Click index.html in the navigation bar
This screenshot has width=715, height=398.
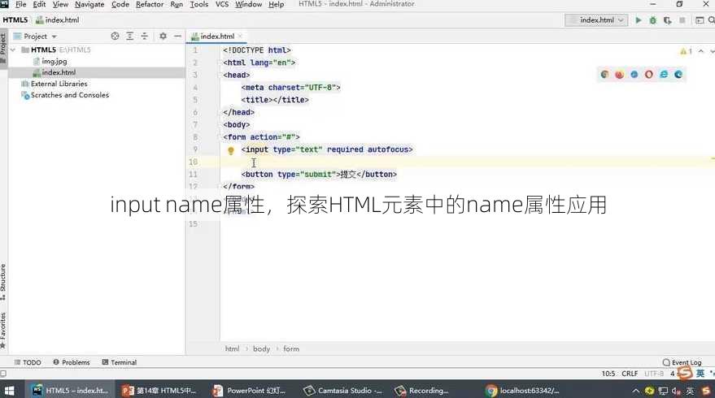pos(58,20)
